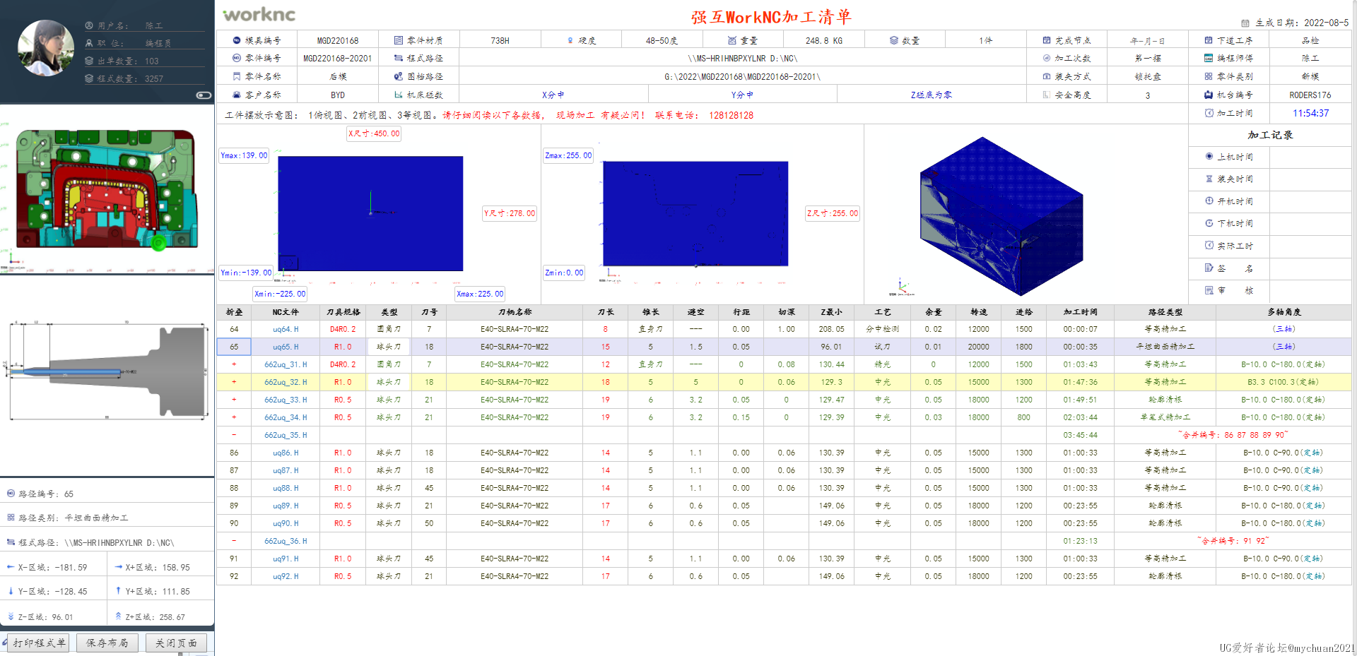Viewport: 1357px width, 656px height.
Task: Click the 加工次数 icon
Action: [x=1047, y=58]
